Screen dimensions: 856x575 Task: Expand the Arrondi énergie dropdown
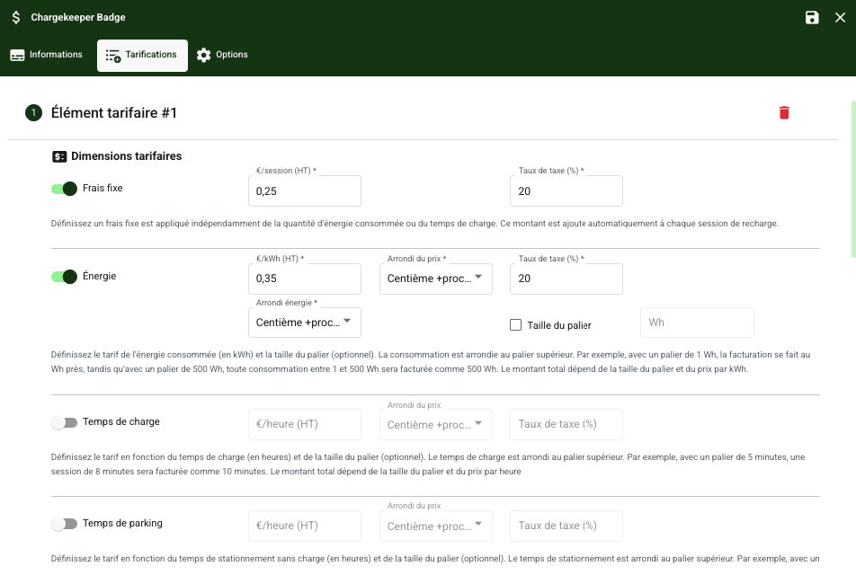(304, 322)
